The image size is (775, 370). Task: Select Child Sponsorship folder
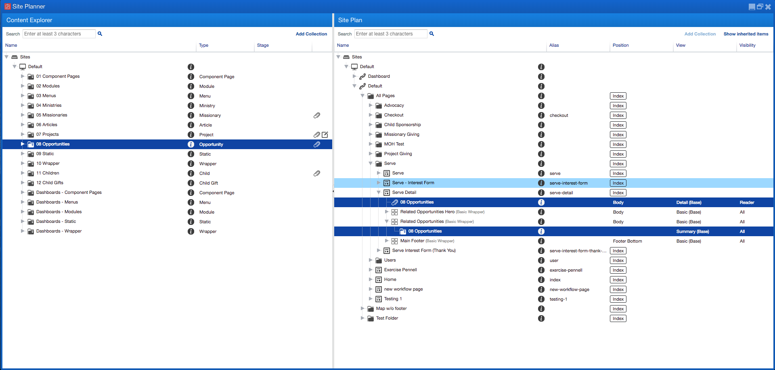pos(402,125)
